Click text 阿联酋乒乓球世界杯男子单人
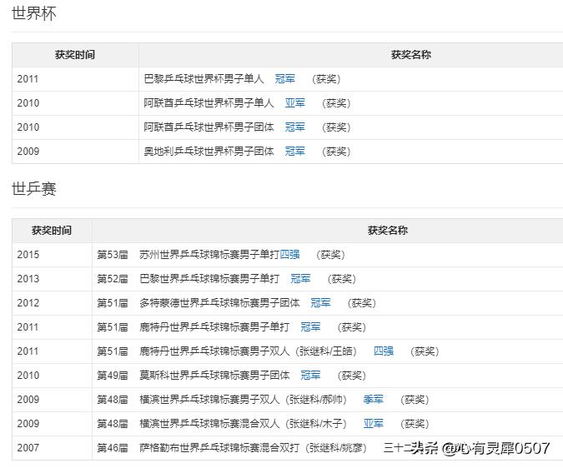Screen dimensions: 563x468 coord(209,103)
